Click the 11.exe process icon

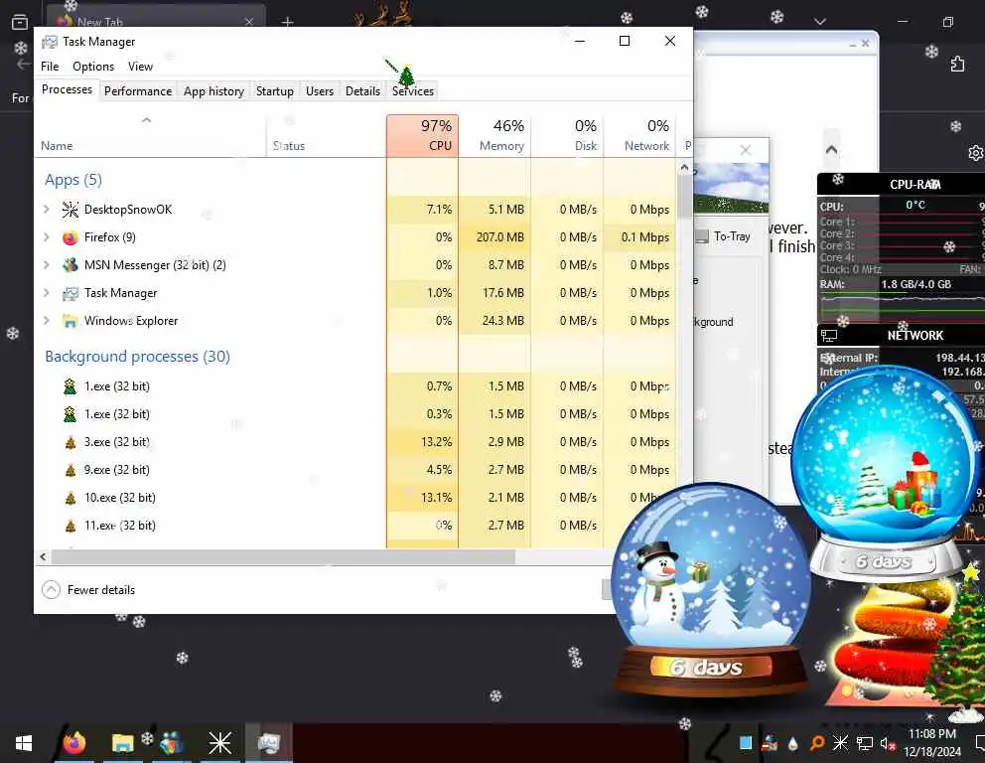click(x=70, y=526)
